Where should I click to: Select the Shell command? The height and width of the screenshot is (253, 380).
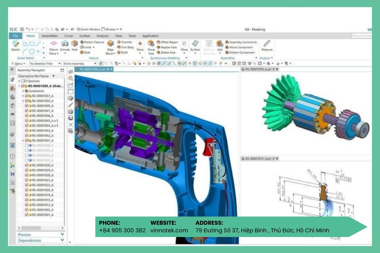click(x=85, y=52)
